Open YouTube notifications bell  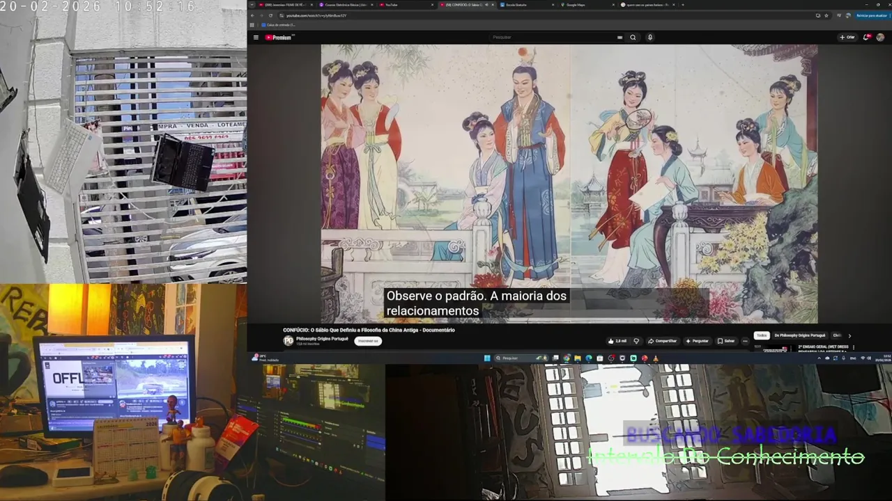866,38
